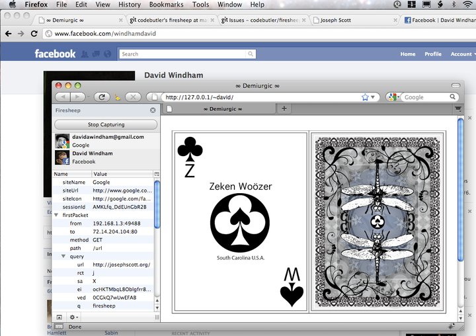The image size is (476, 336).
Task: Open Facebook notifications globe icon
Action: (108, 54)
